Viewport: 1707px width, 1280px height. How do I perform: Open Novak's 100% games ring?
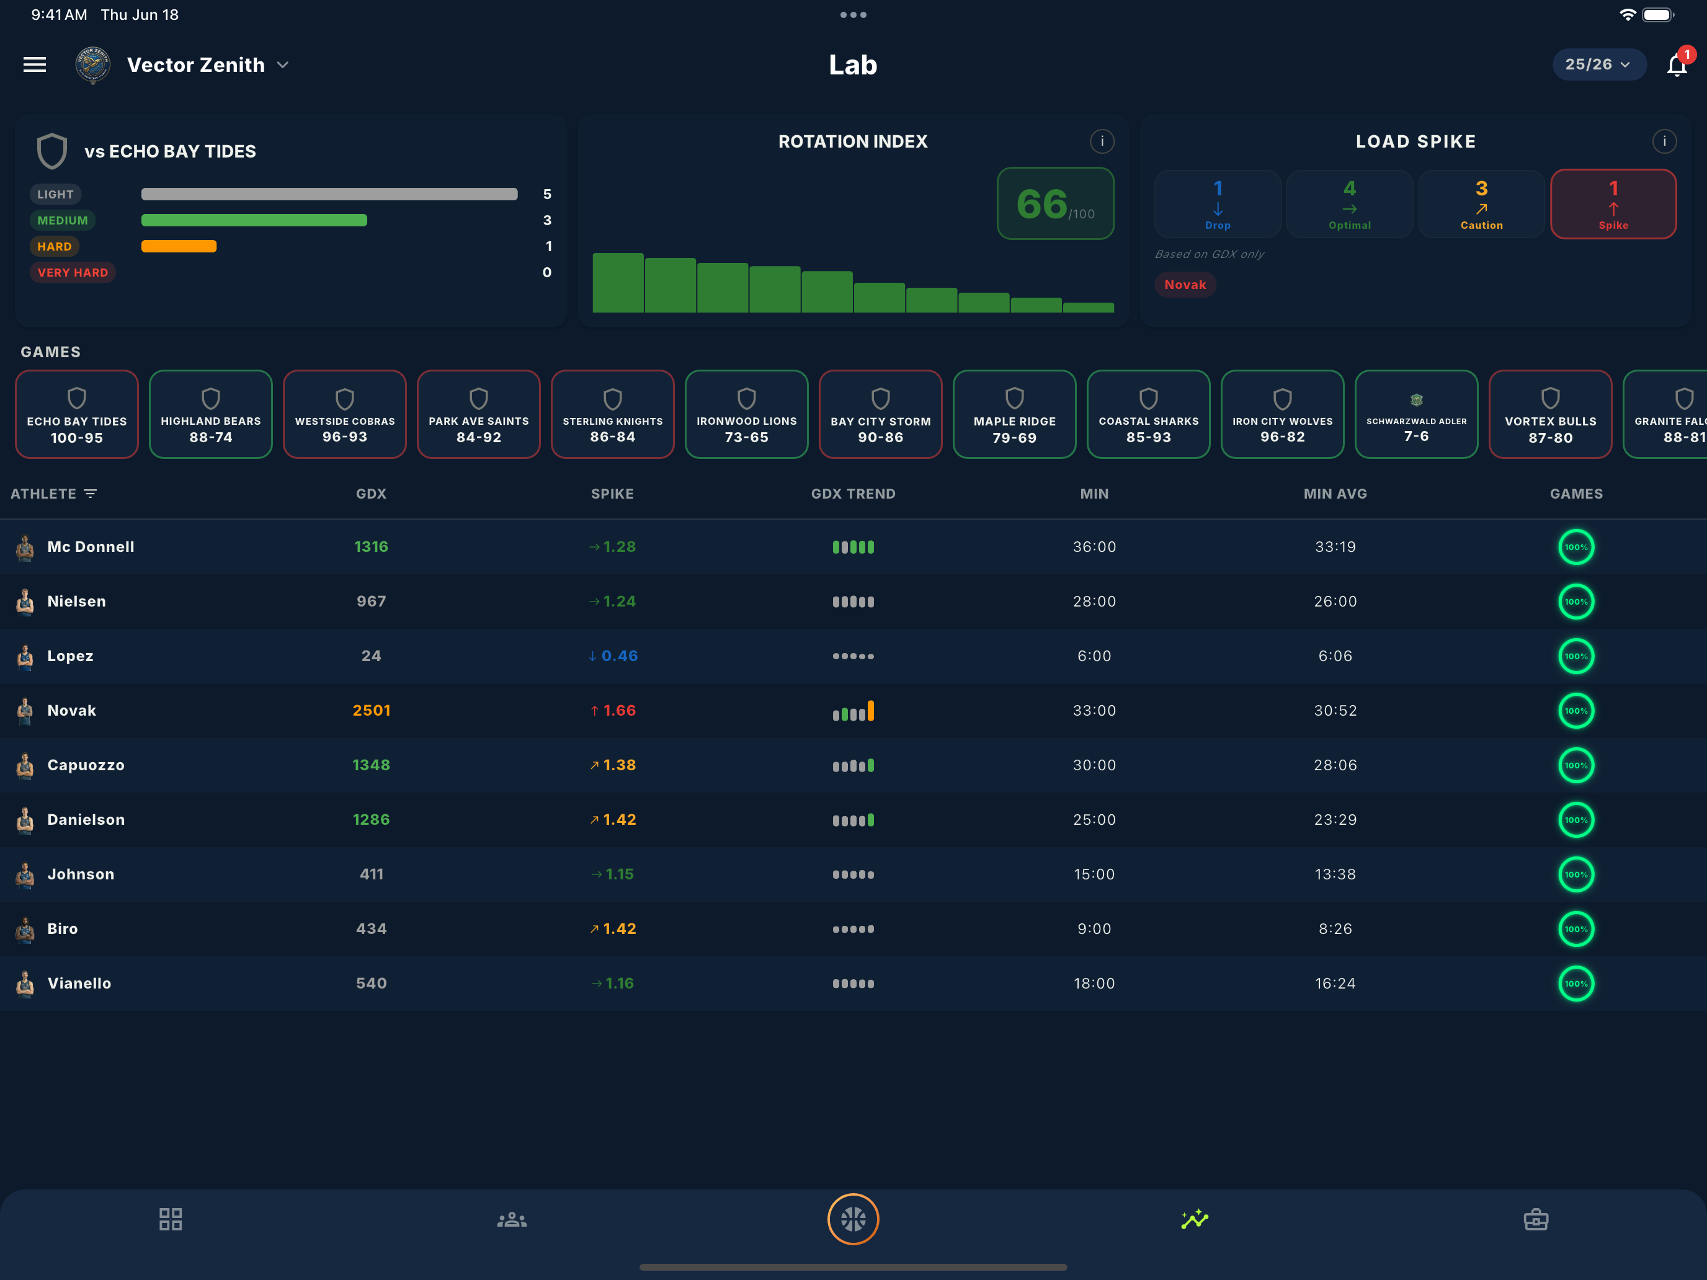pyautogui.click(x=1577, y=711)
